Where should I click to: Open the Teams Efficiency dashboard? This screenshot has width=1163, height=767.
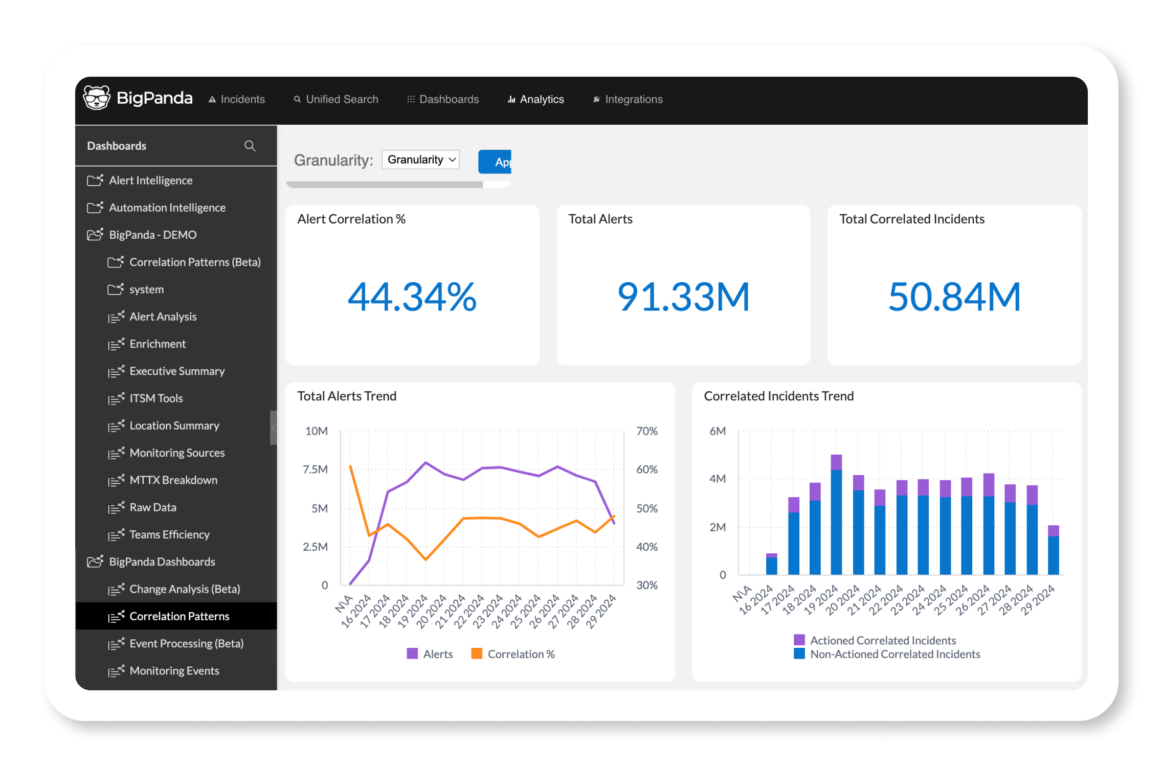(176, 534)
